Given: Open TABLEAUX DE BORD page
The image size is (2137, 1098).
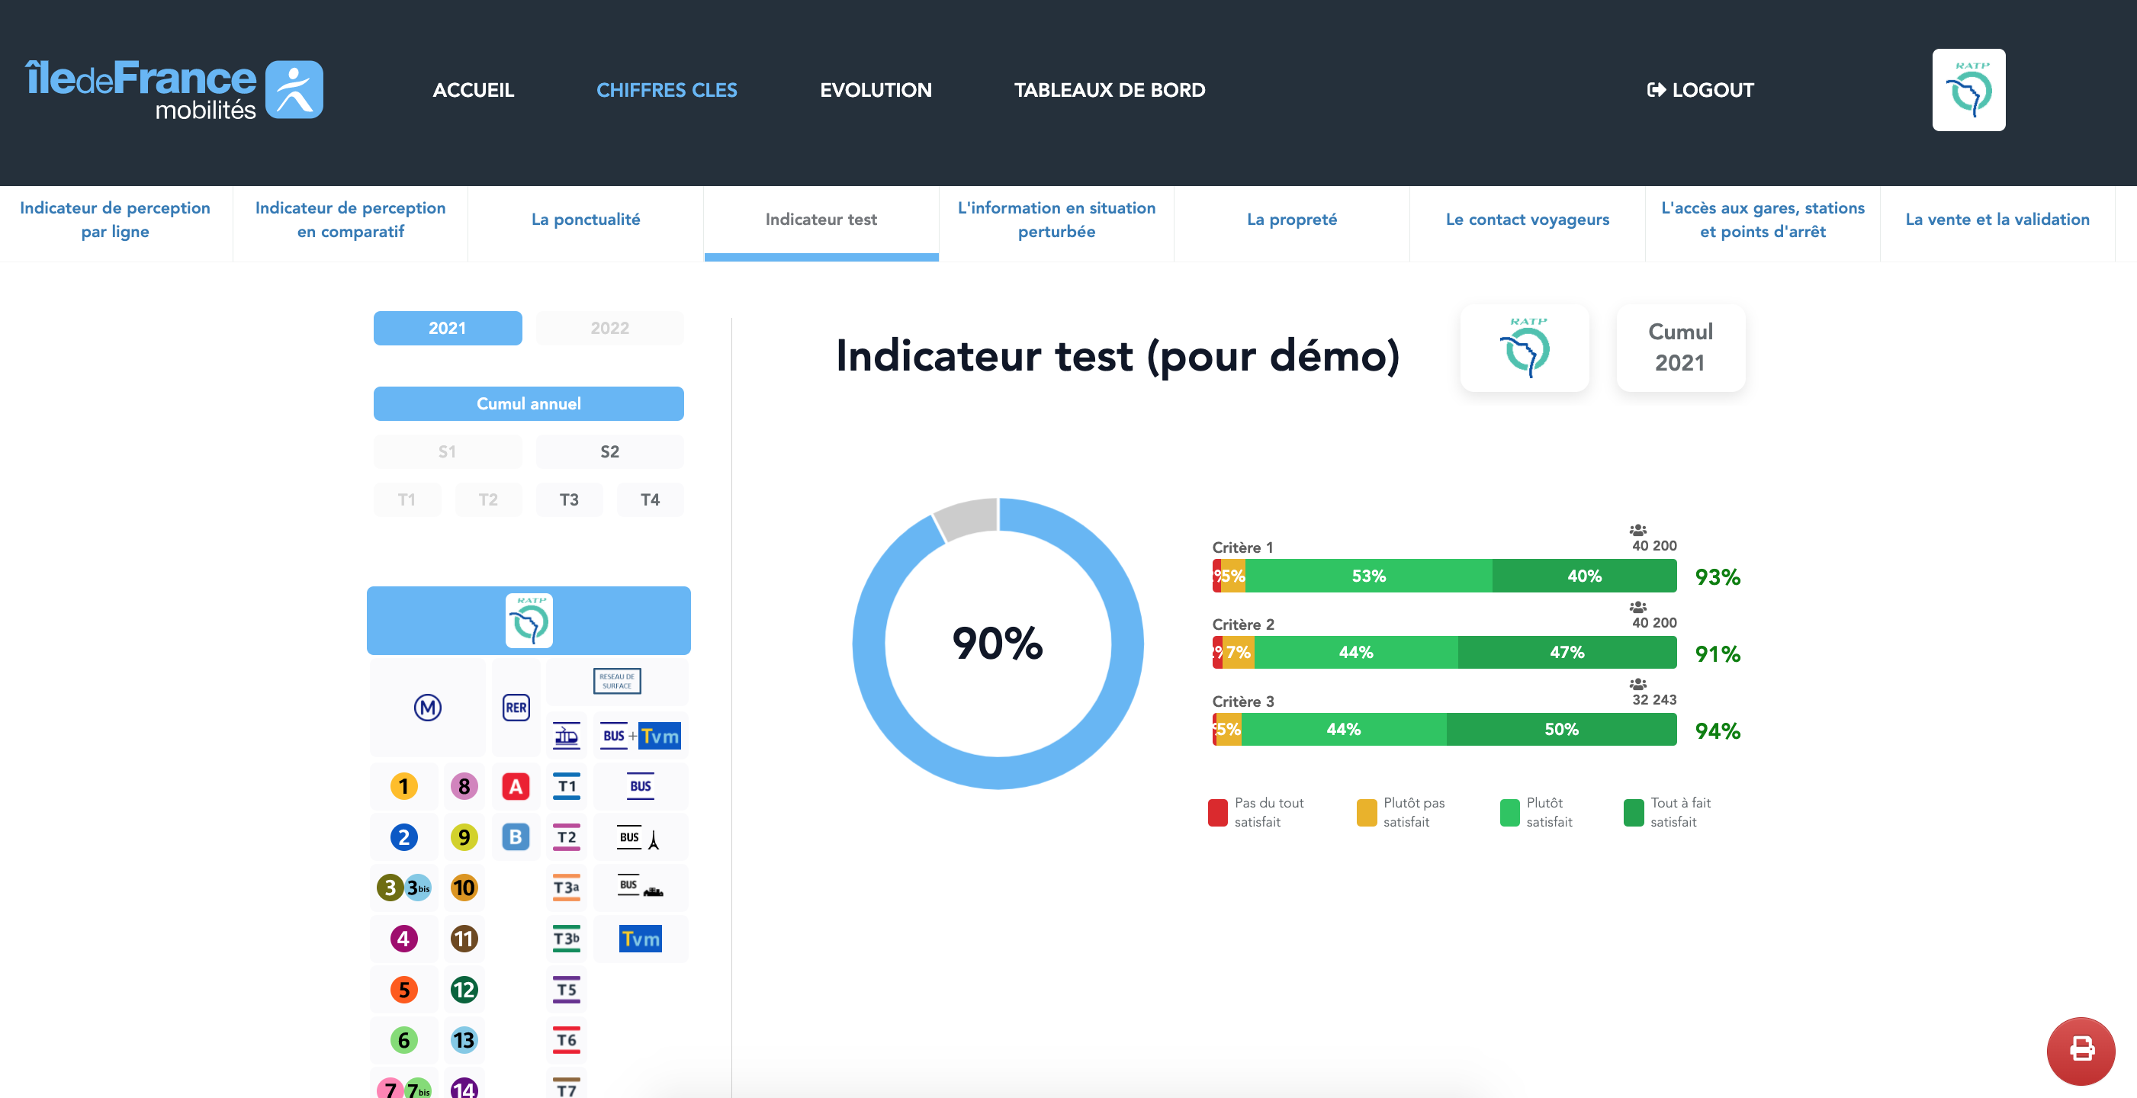Looking at the screenshot, I should coord(1109,89).
